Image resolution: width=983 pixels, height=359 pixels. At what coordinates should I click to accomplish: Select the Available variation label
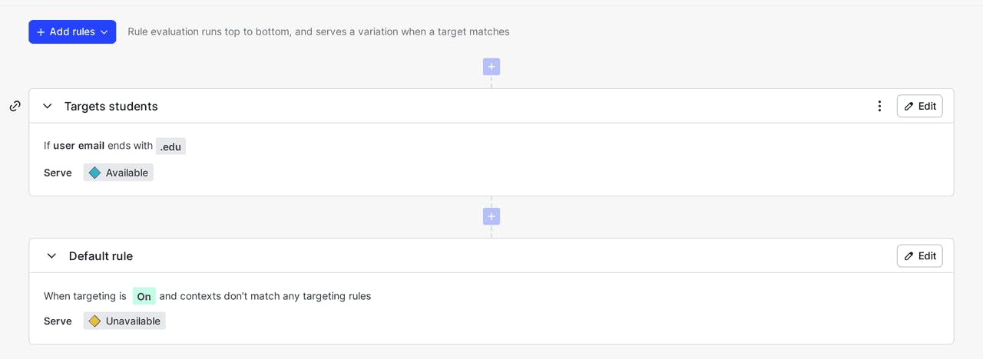coord(127,173)
